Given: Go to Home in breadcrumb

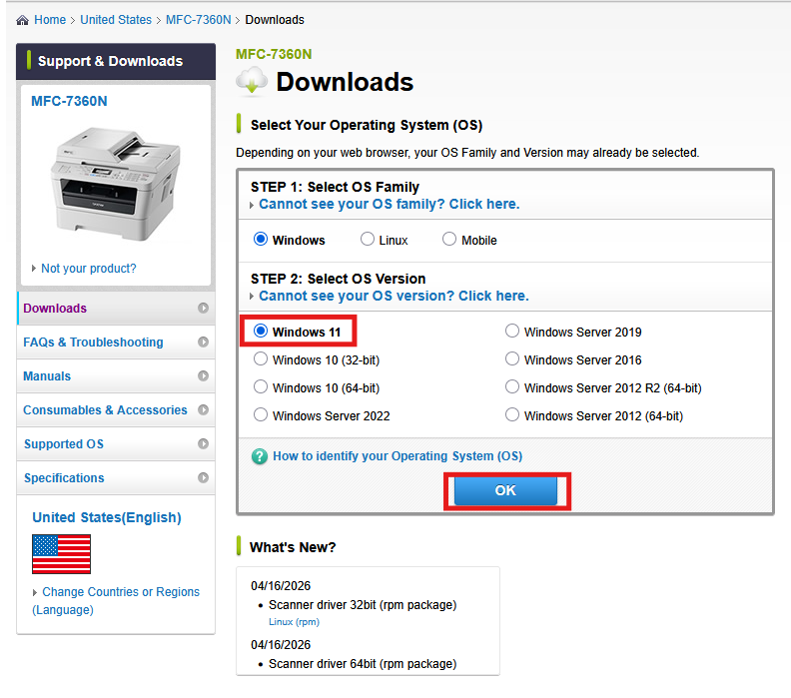Looking at the screenshot, I should 50,20.
